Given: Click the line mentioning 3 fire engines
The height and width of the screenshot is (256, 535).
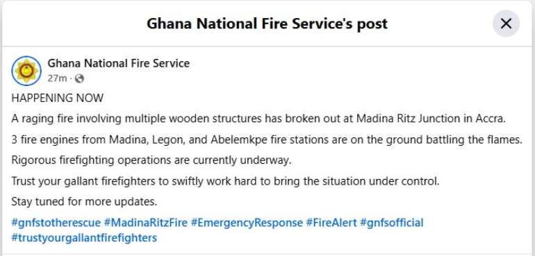Looking at the screenshot, I should (x=267, y=139).
